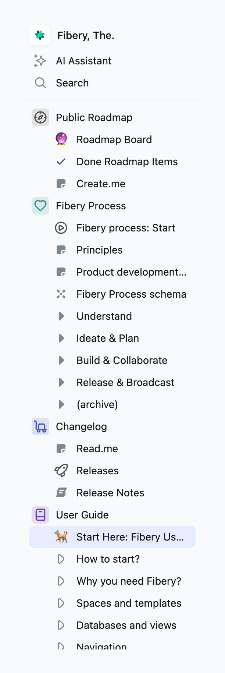Image resolution: width=225 pixels, height=673 pixels.
Task: Click play icon beside Fibery process: Start
Action: [x=61, y=228]
